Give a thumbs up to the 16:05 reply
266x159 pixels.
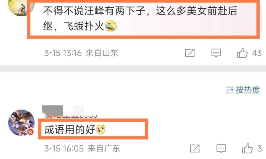coord(247,148)
